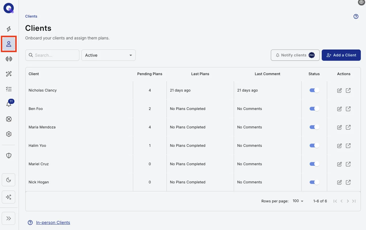
Task: Go to previous page of results
Action: [342, 201]
